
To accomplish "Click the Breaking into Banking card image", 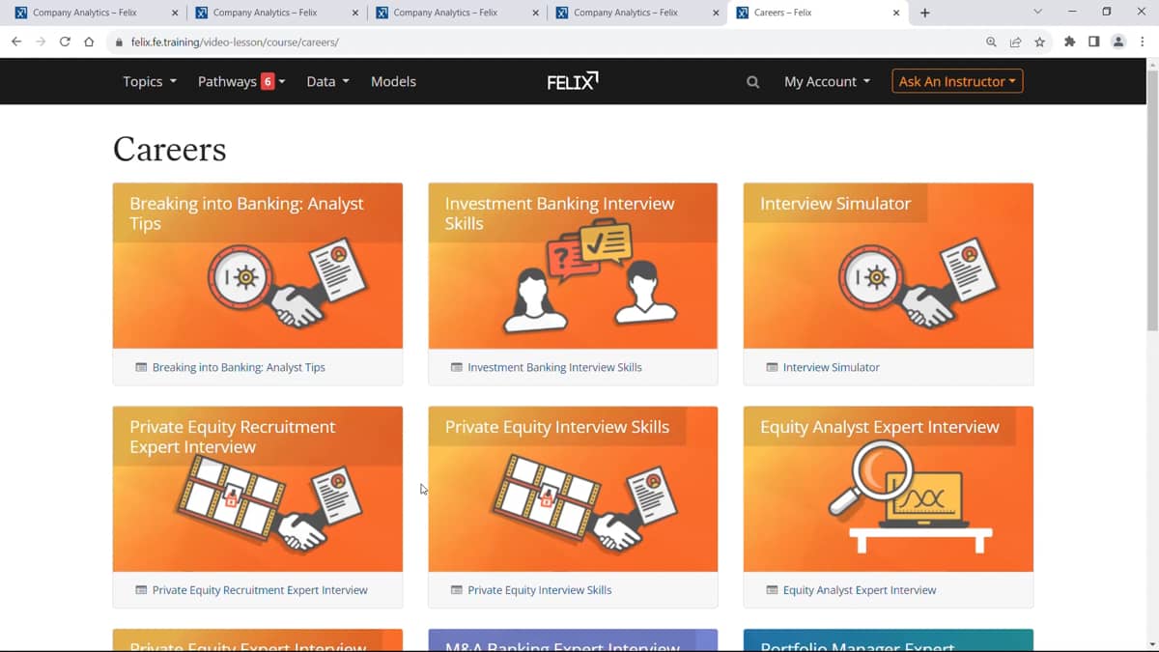I will [258, 266].
